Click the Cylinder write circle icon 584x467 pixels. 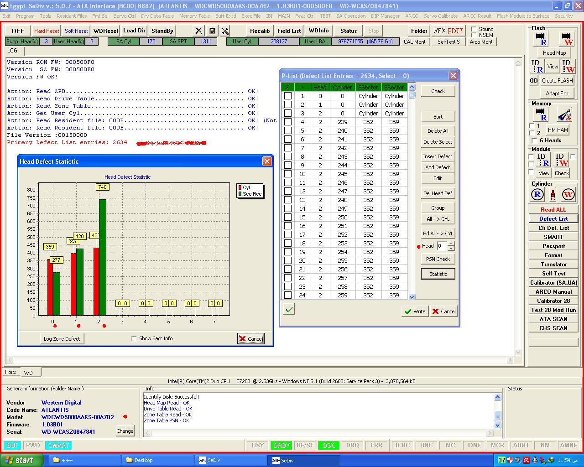tap(568, 195)
